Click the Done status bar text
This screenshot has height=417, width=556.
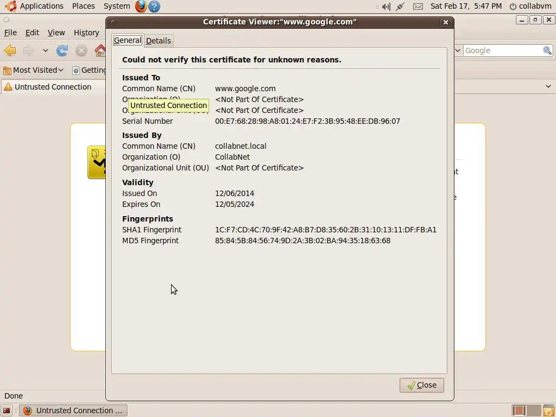tap(14, 396)
